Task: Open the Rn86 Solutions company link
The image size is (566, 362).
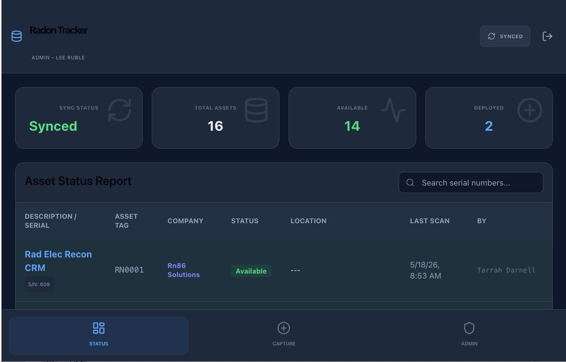Action: pyautogui.click(x=183, y=270)
